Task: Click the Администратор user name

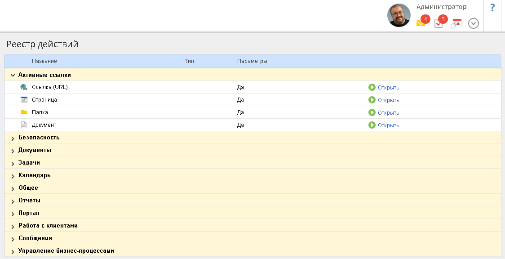Action: [441, 7]
